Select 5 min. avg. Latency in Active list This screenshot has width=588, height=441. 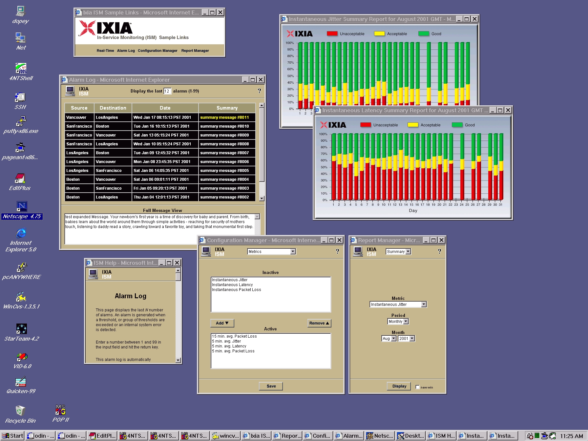click(229, 346)
